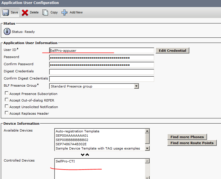Screen dimensions: 221x179
Task: Click the Save label in the toolbar
Action: point(14,12)
